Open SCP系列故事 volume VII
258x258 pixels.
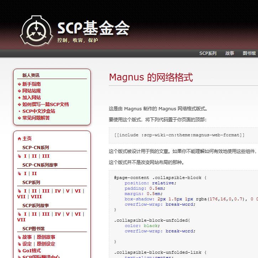coord(21,220)
